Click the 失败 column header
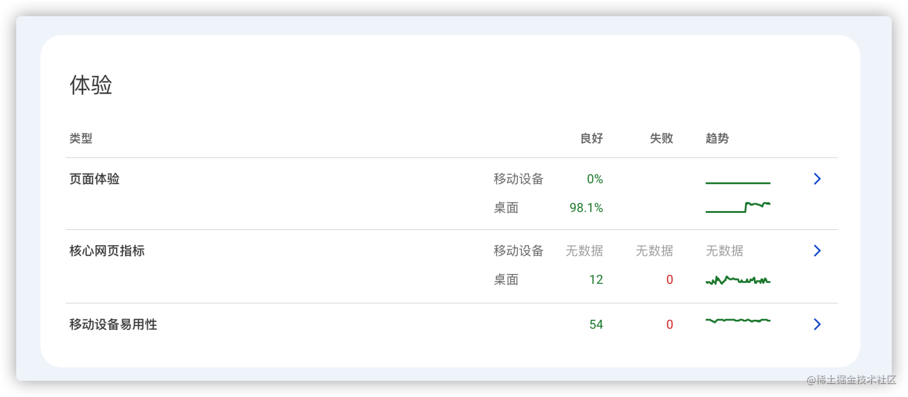Screen dimensions: 908x397 click(661, 138)
